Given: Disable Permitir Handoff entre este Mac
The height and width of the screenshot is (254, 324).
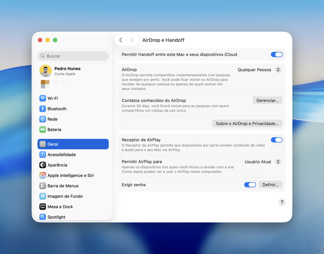Looking at the screenshot, I should (277, 54).
